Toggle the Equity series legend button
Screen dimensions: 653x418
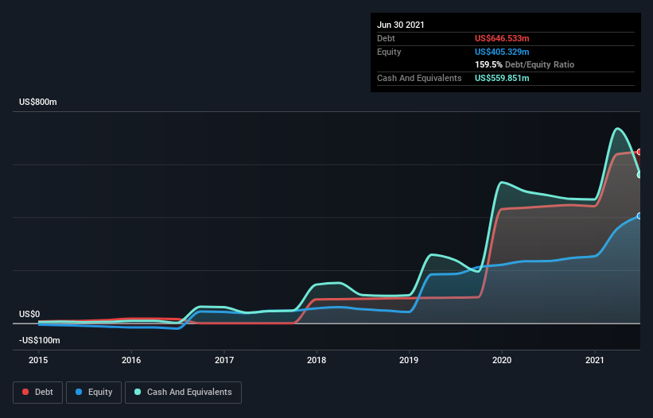pyautogui.click(x=94, y=393)
